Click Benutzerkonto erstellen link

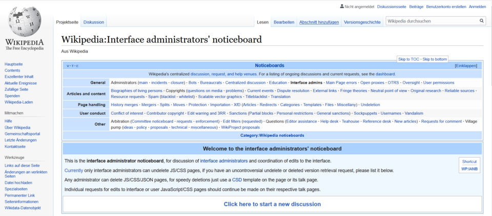pyautogui.click(x=446, y=7)
